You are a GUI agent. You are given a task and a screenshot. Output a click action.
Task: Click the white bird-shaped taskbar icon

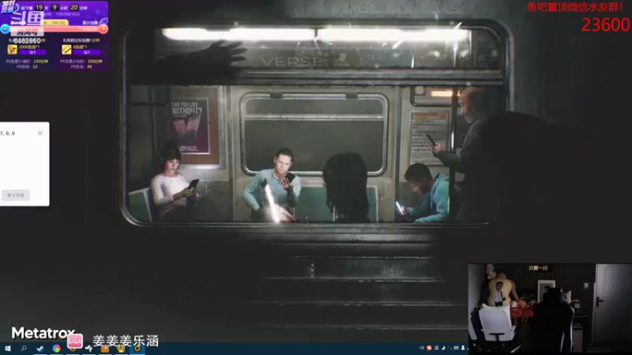click(x=88, y=349)
